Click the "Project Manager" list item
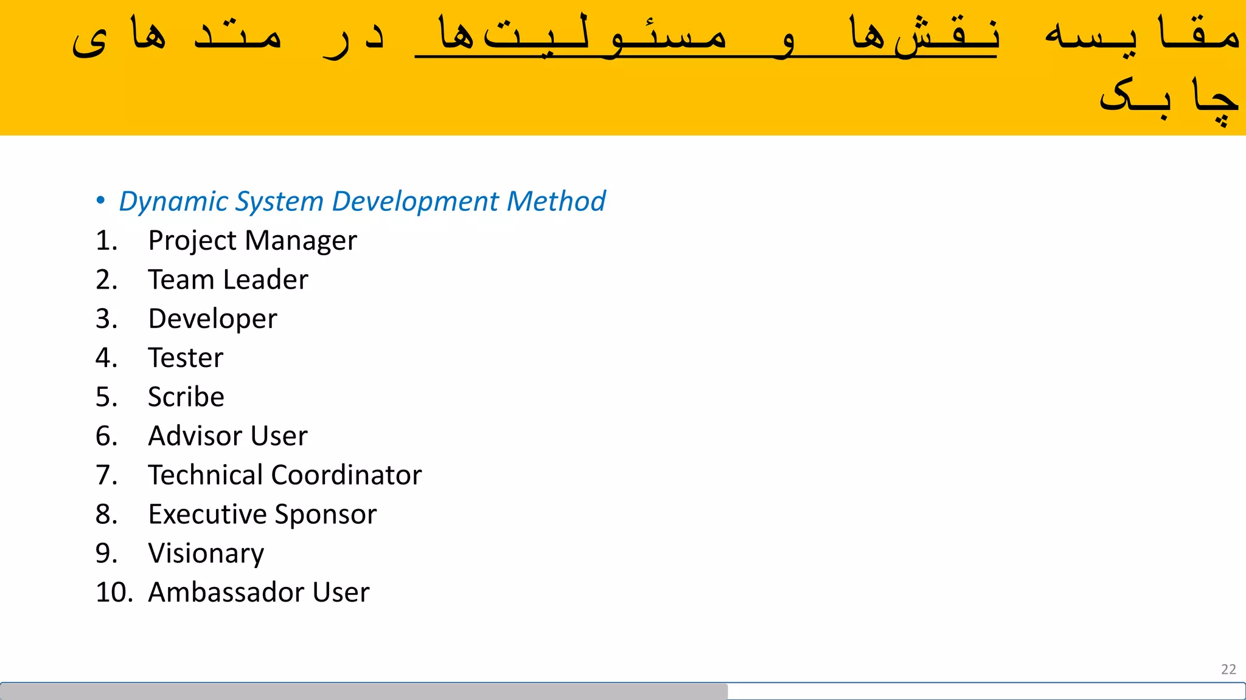This screenshot has height=700, width=1246. coord(252,241)
